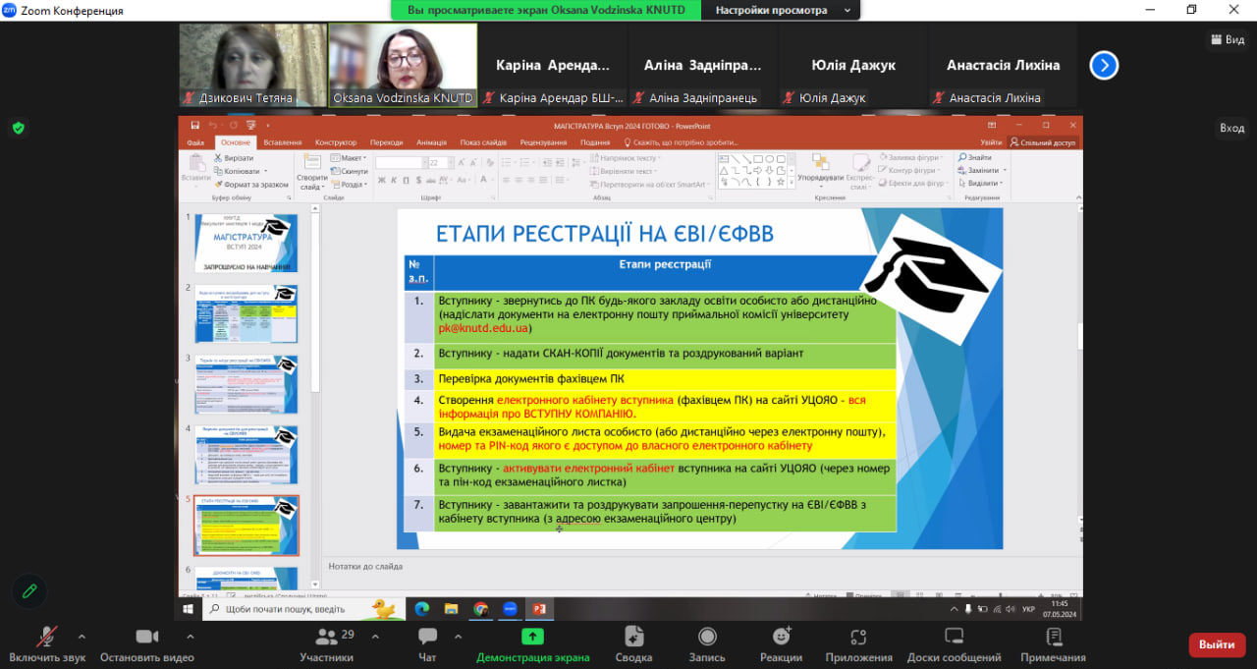Click Формат за зразком format painter

(x=251, y=184)
